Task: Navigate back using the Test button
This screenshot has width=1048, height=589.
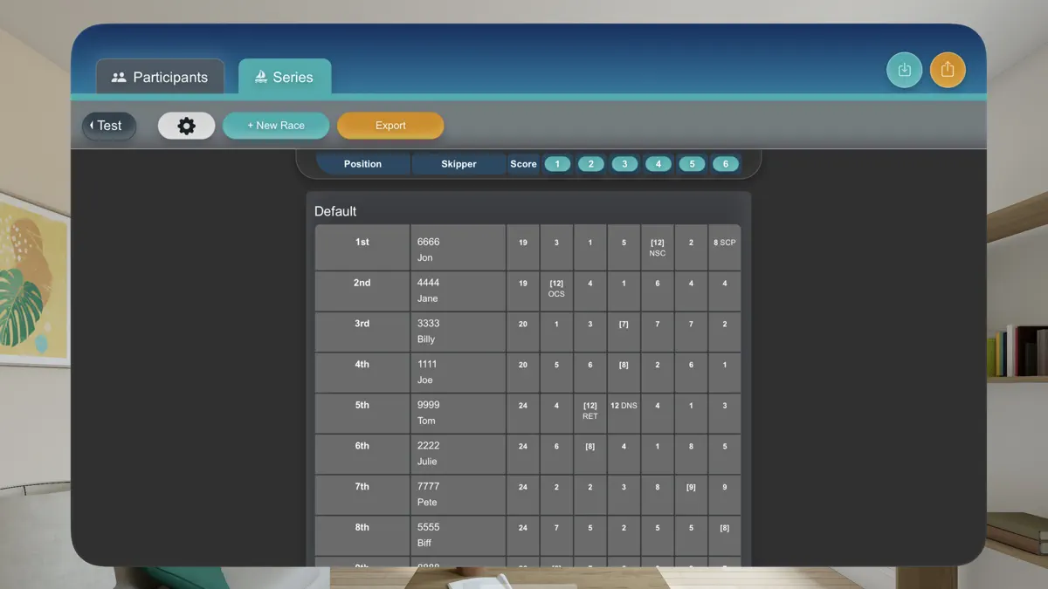Action: coord(108,126)
